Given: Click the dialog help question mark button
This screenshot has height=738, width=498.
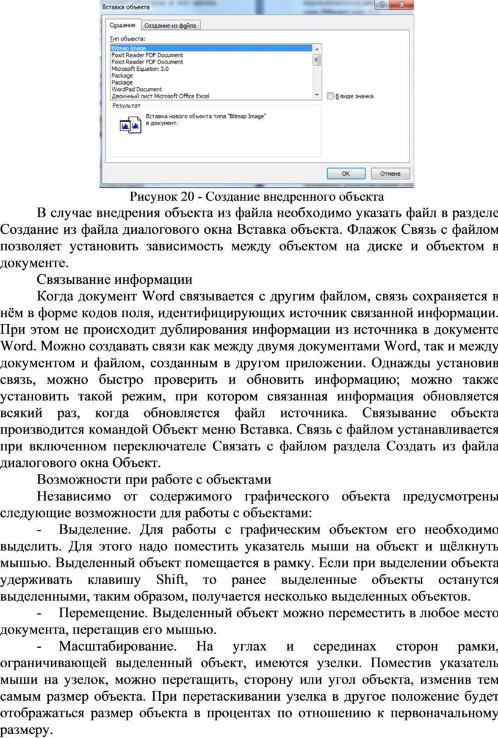Looking at the screenshot, I should point(382,5).
